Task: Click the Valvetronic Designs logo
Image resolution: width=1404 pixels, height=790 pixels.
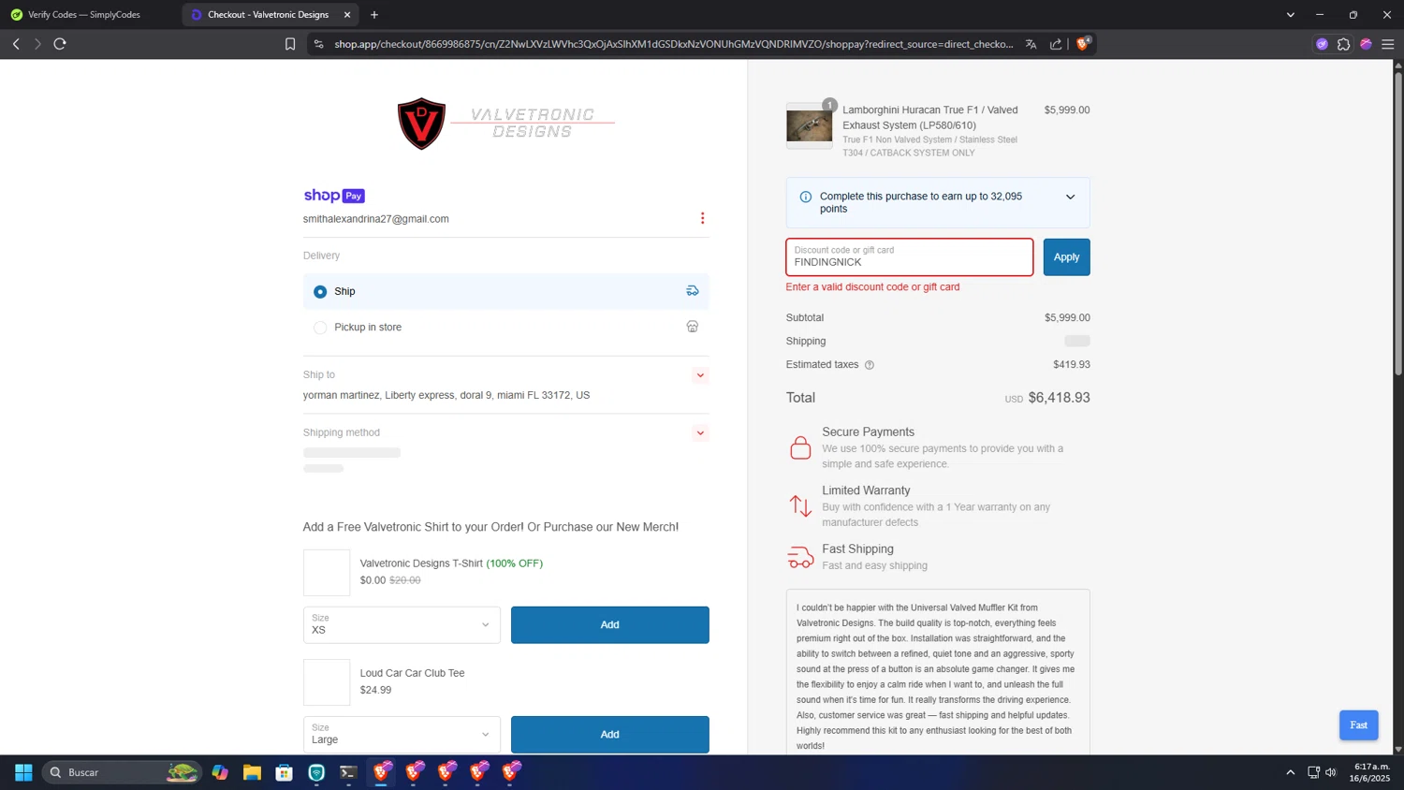Action: click(x=506, y=123)
